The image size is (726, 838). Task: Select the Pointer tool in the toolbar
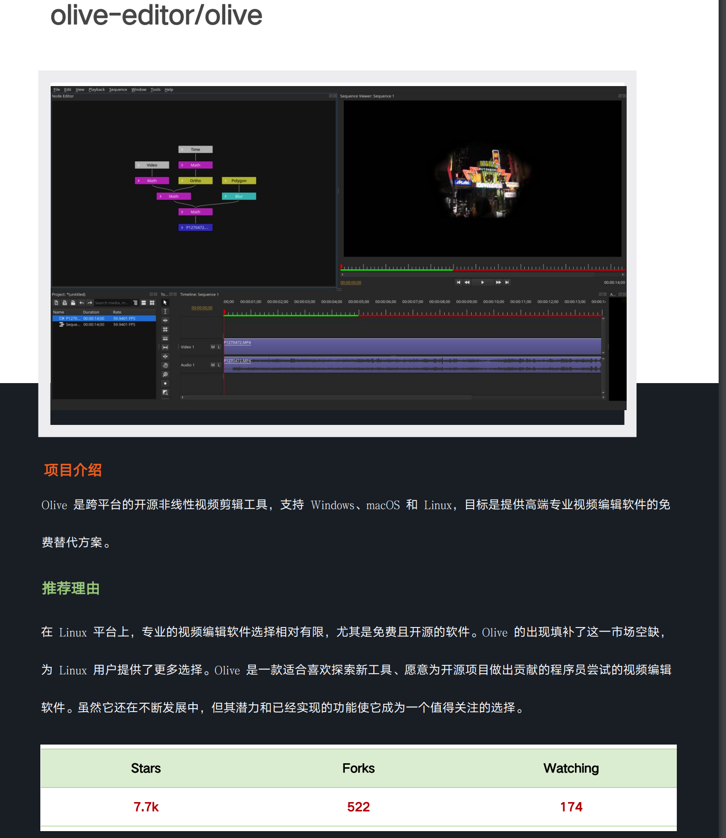pyautogui.click(x=165, y=302)
